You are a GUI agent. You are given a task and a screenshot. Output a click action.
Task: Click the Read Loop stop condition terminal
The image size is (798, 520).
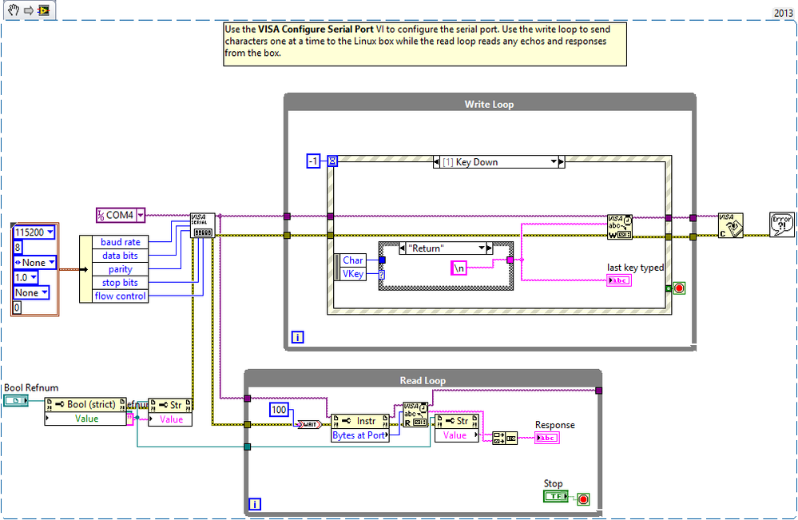click(x=583, y=499)
